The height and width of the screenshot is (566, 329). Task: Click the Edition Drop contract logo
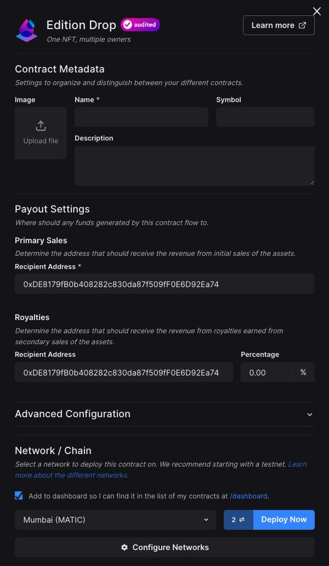tap(26, 30)
